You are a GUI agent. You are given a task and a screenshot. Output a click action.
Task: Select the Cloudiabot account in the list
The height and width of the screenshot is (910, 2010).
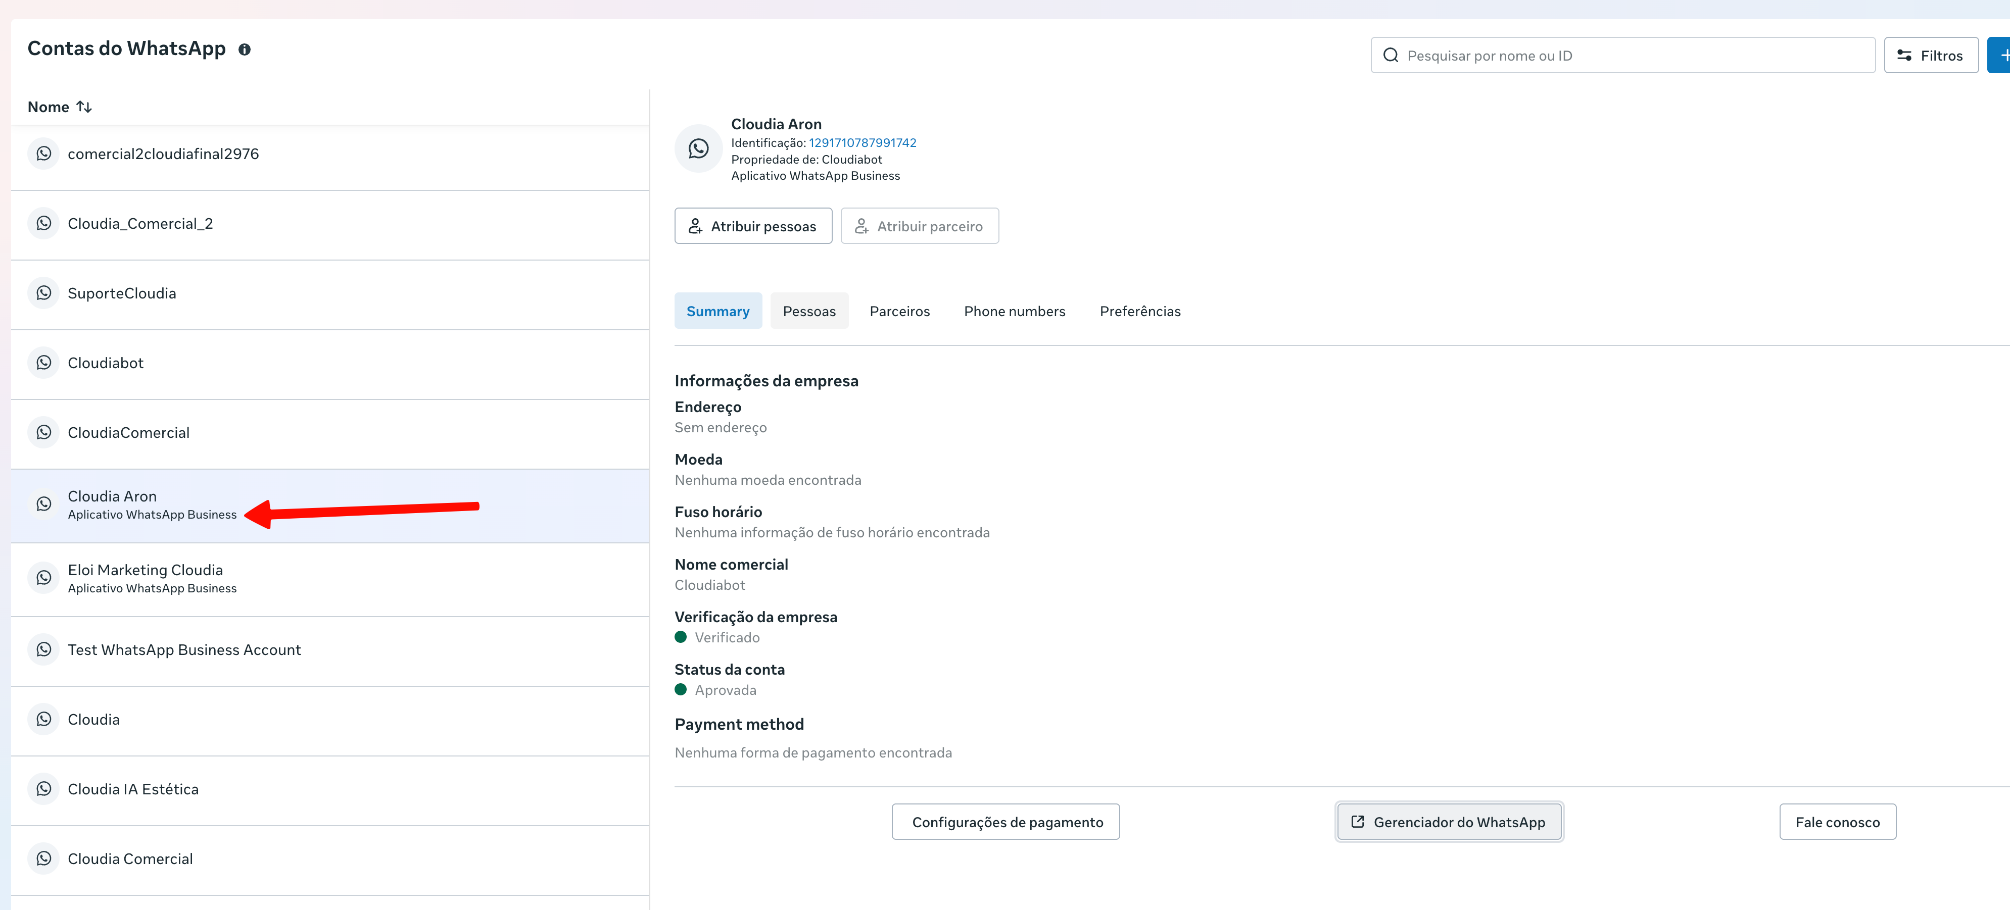(330, 365)
